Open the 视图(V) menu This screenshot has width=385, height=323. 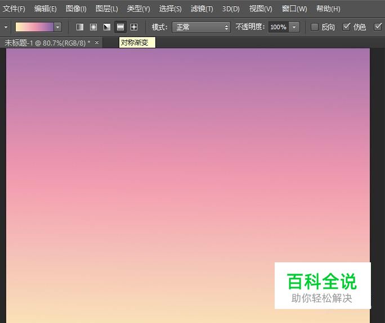click(261, 9)
